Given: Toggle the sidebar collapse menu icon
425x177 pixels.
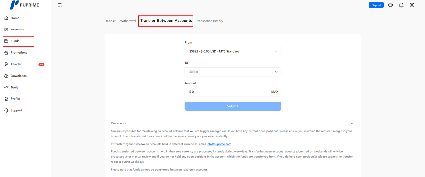Looking at the screenshot, I should pyautogui.click(x=60, y=5).
